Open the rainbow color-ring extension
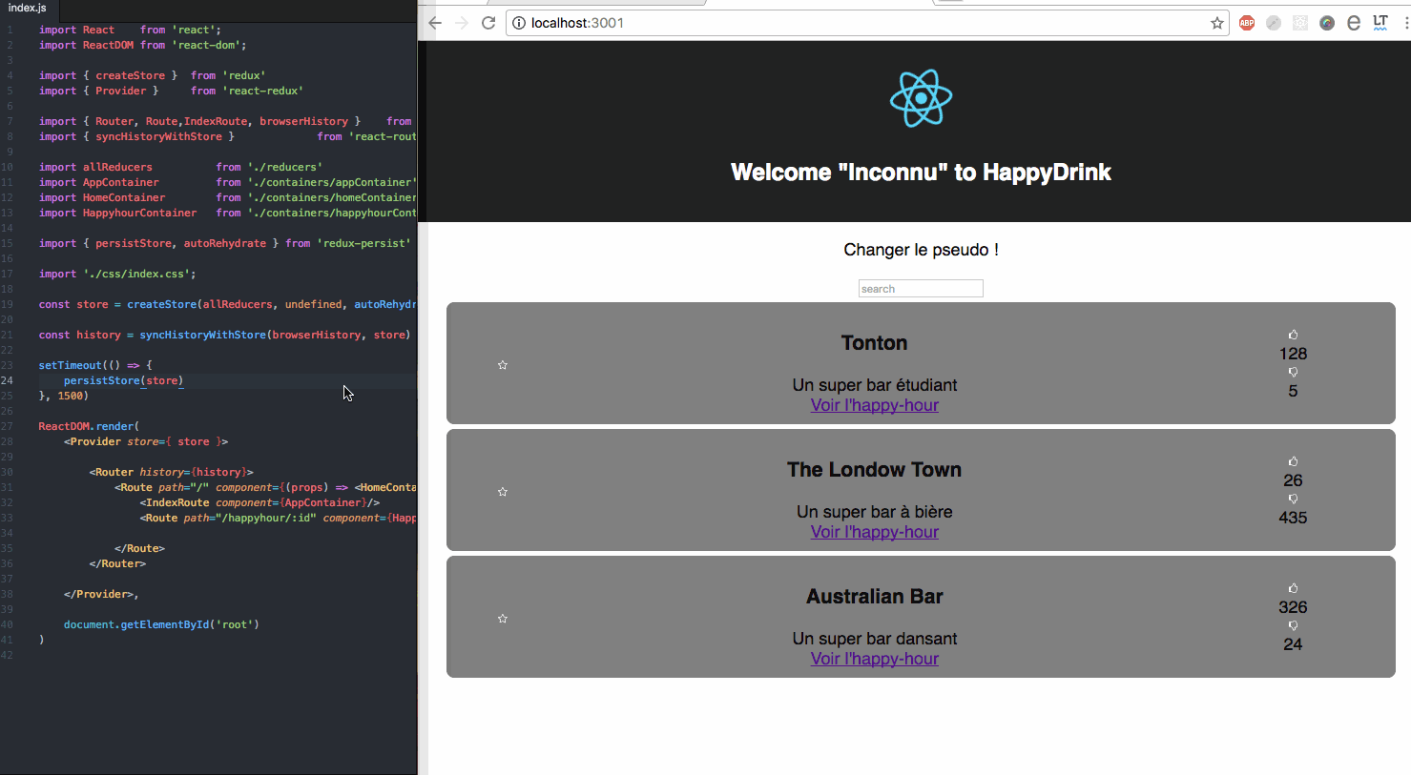 tap(1327, 23)
